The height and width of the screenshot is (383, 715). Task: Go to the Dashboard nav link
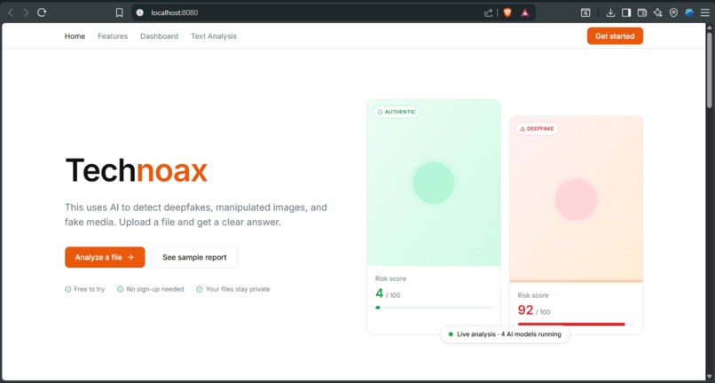159,36
